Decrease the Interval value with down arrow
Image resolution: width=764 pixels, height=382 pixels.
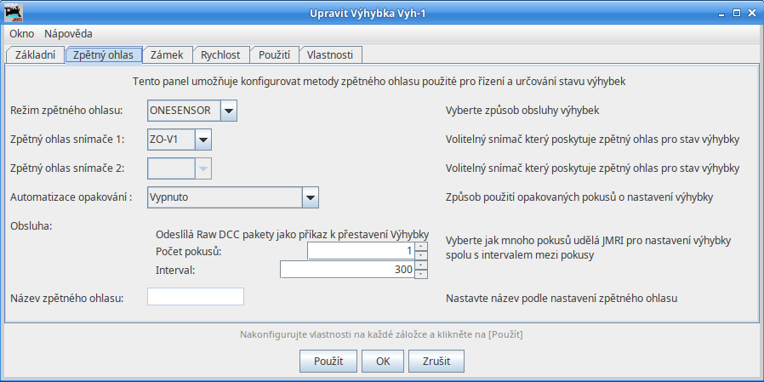421,274
